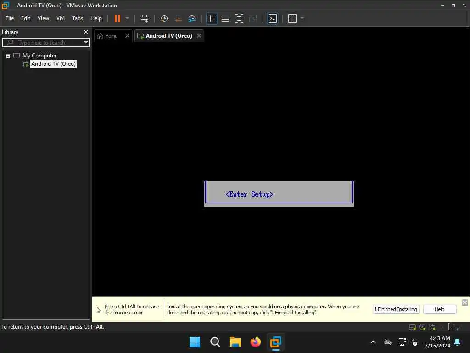The image size is (470, 353).
Task: Toggle the console view icon
Action: (x=272, y=18)
